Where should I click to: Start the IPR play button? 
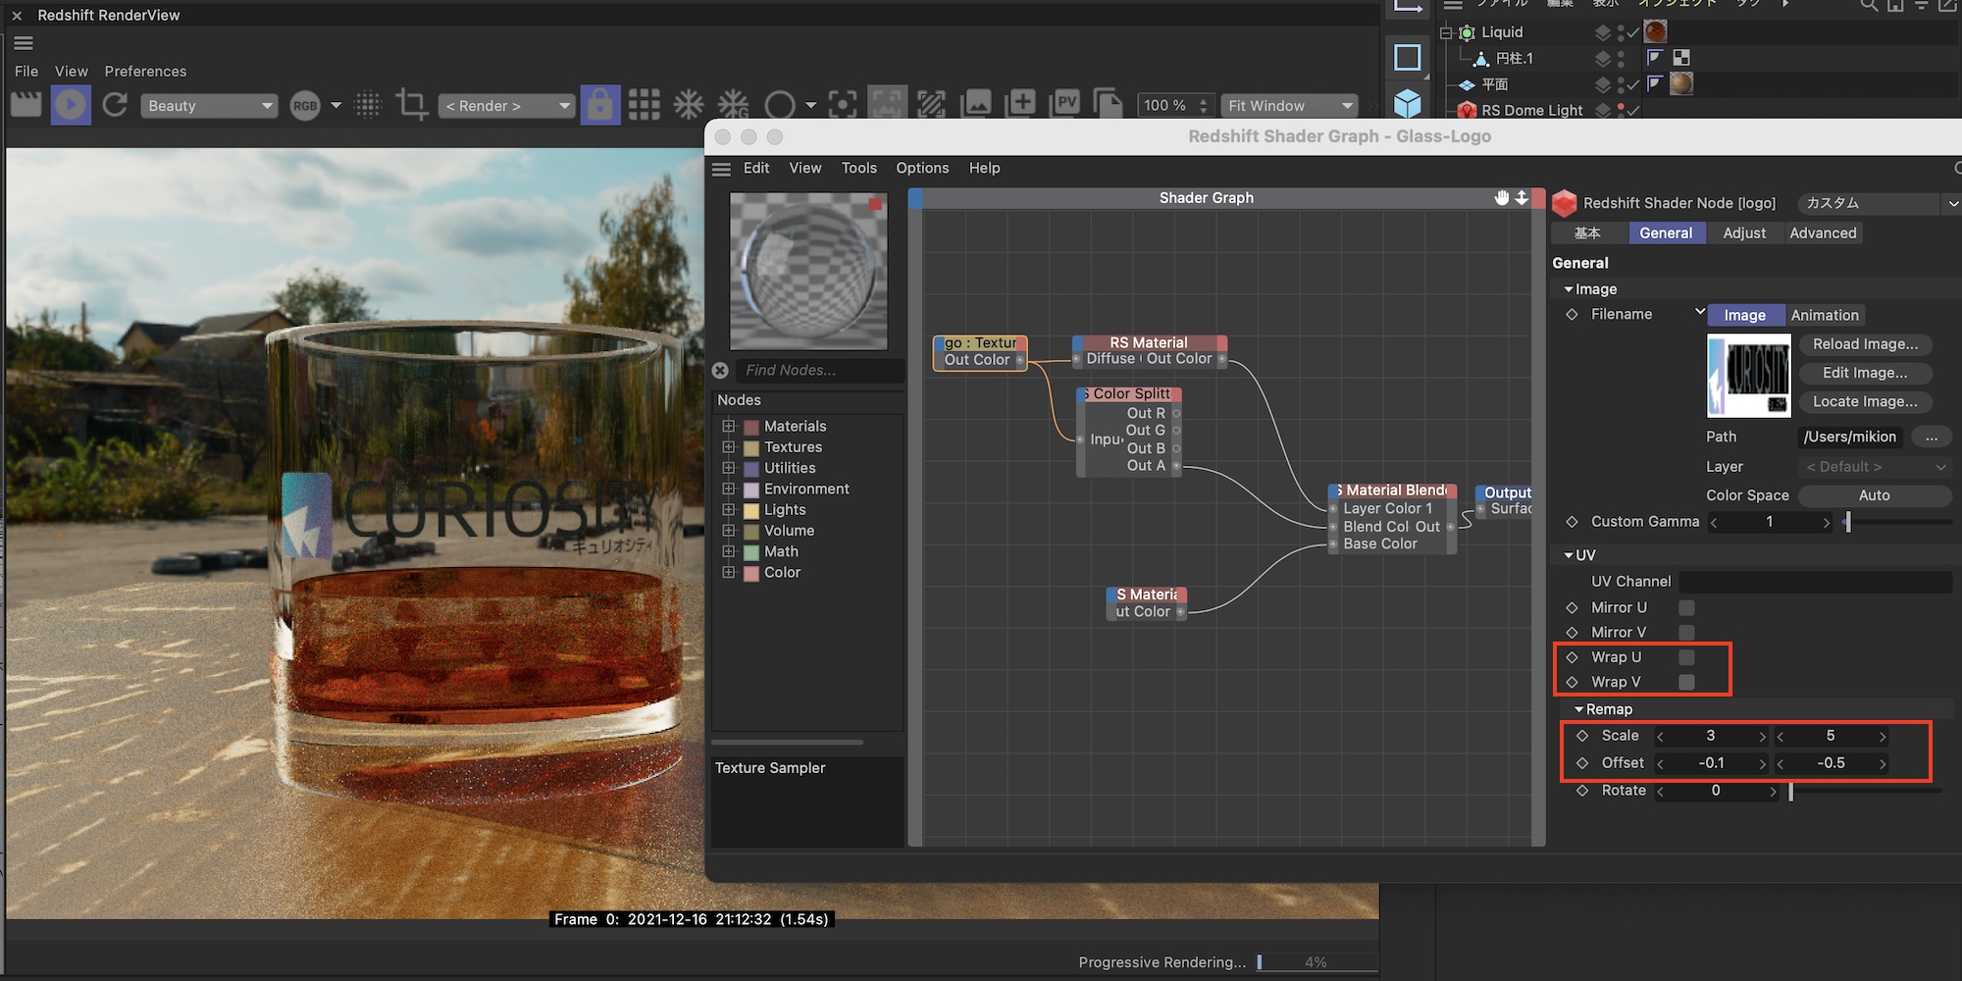coord(71,105)
